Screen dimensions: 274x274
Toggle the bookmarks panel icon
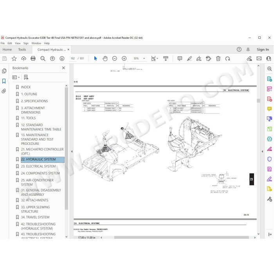point(4,81)
